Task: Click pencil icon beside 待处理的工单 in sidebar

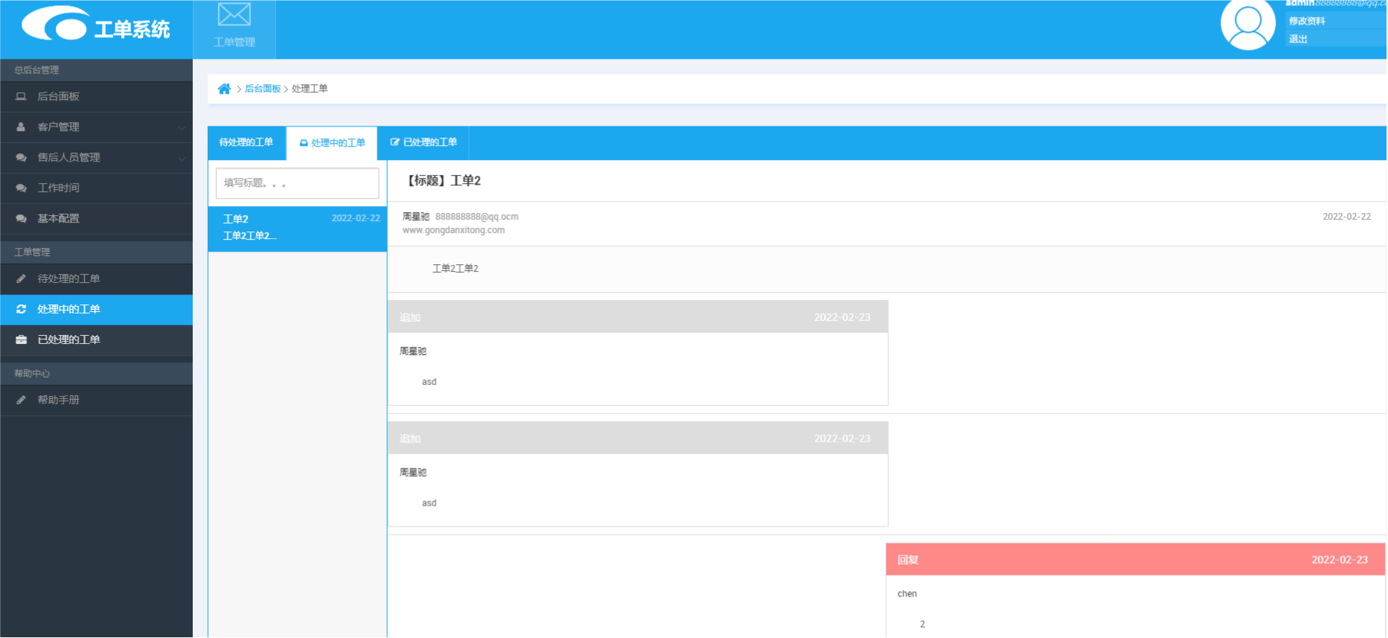Action: [21, 278]
